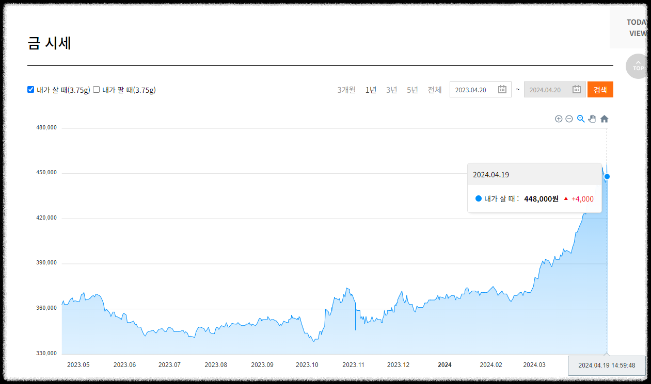Click the 2023.07 x-axis label
The image size is (651, 384).
[169, 365]
